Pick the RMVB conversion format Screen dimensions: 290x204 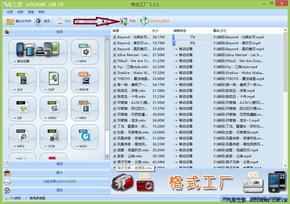(85, 80)
